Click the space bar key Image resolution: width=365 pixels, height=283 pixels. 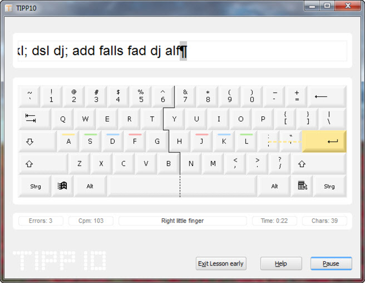(182, 186)
